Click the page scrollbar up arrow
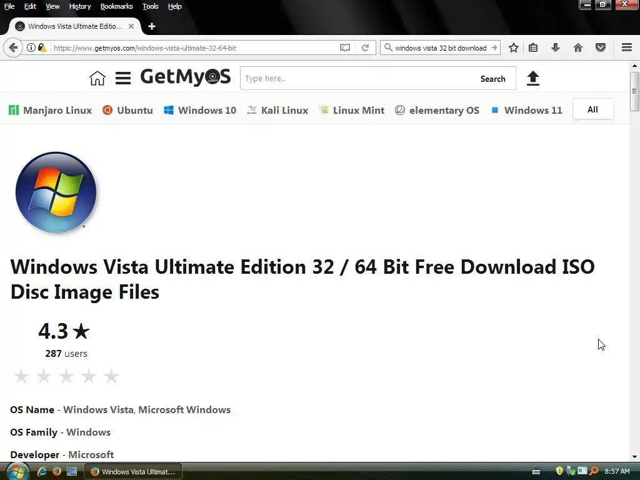This screenshot has width=640, height=480. 634,65
